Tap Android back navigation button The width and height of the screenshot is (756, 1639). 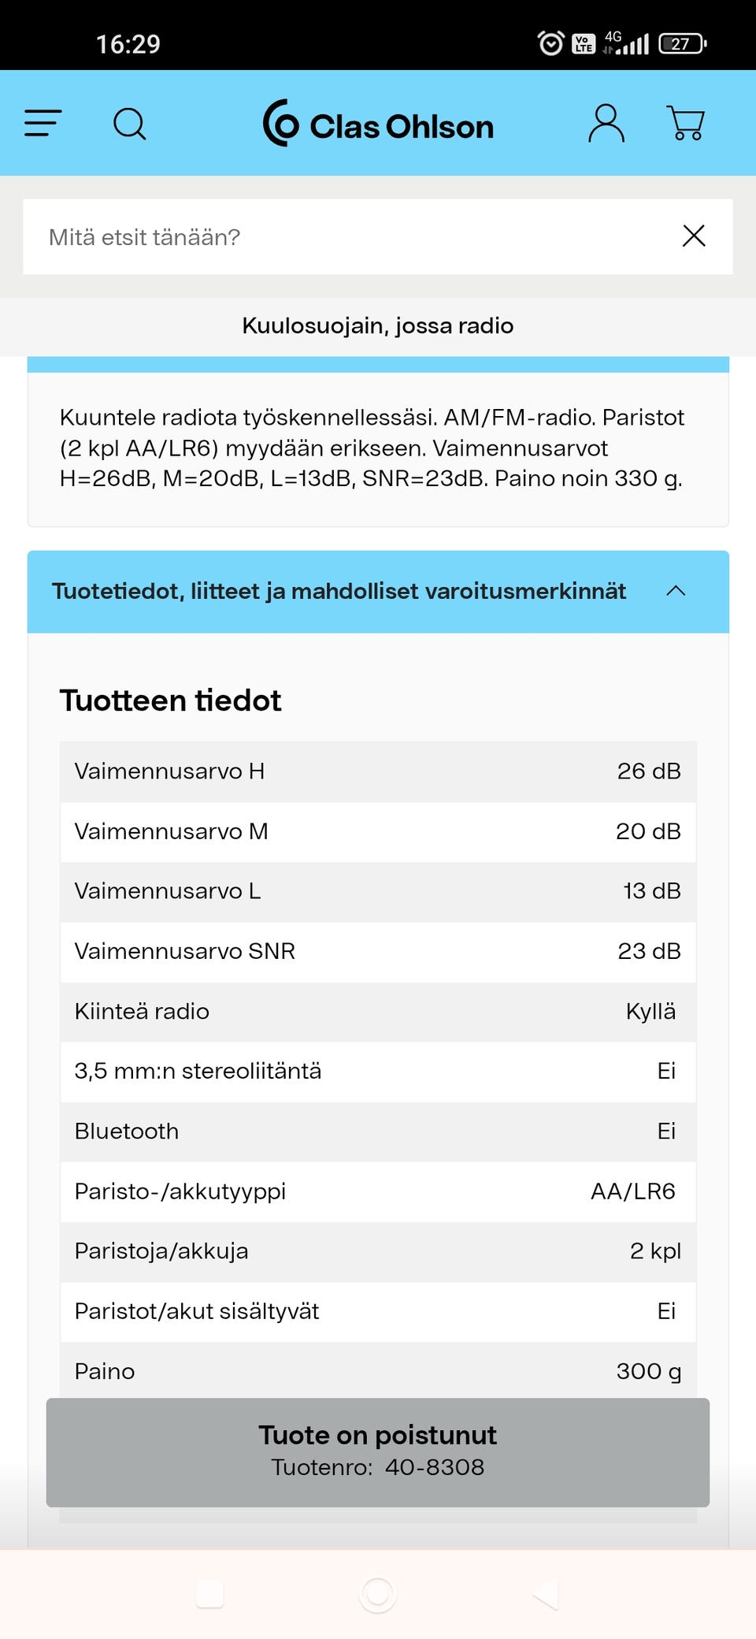(546, 1593)
